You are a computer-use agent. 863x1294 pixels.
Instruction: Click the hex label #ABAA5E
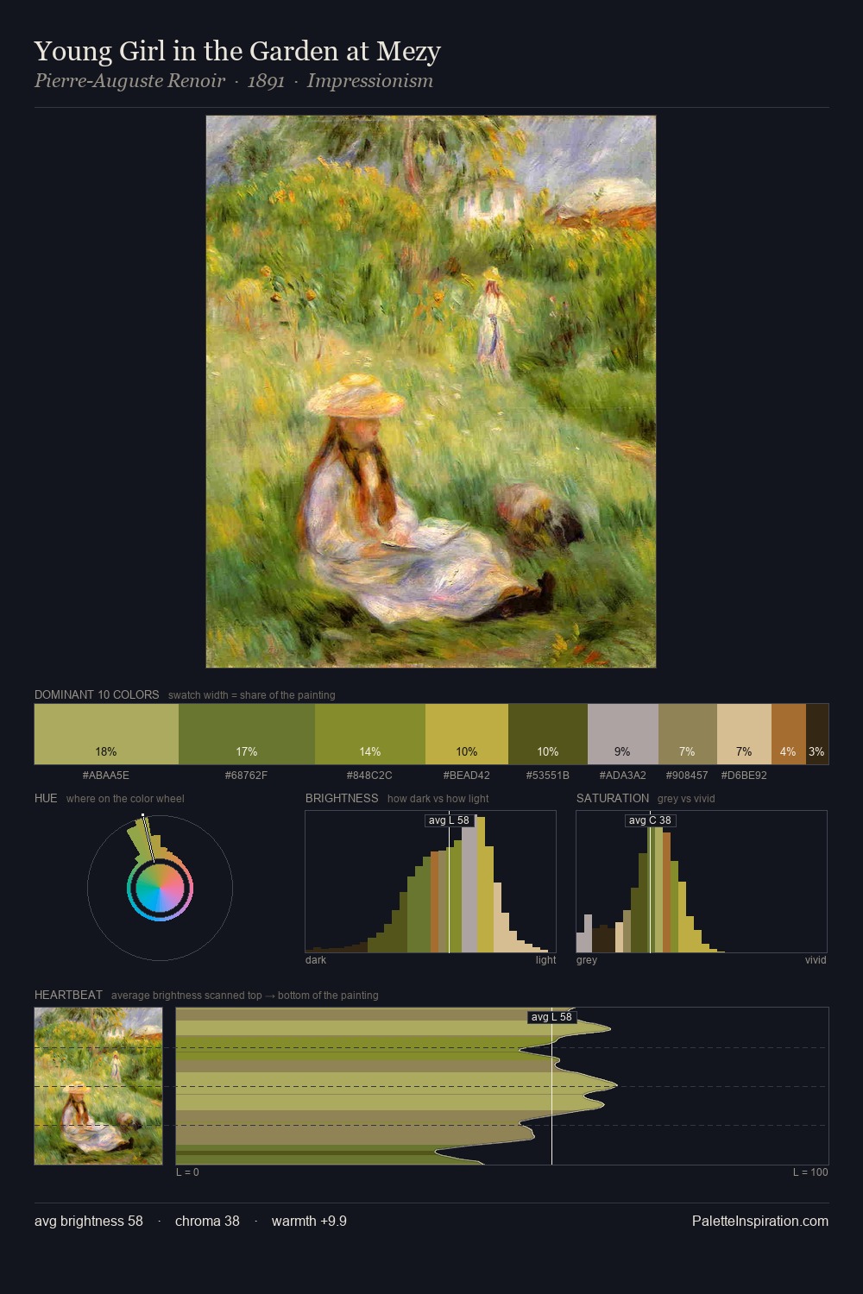point(106,776)
